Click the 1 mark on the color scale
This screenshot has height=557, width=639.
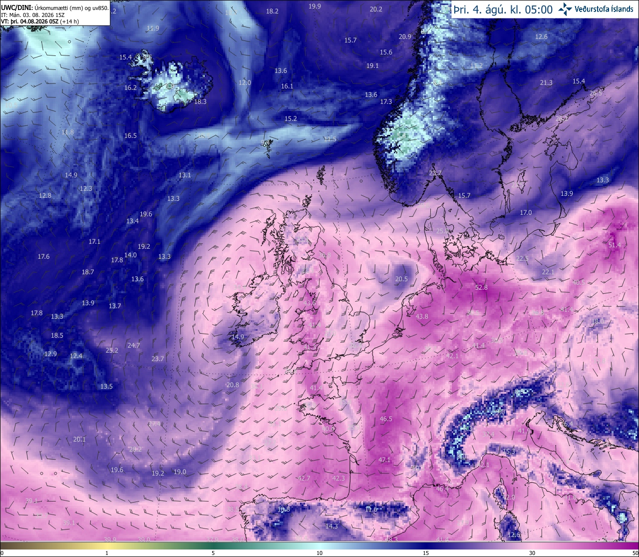(x=107, y=553)
